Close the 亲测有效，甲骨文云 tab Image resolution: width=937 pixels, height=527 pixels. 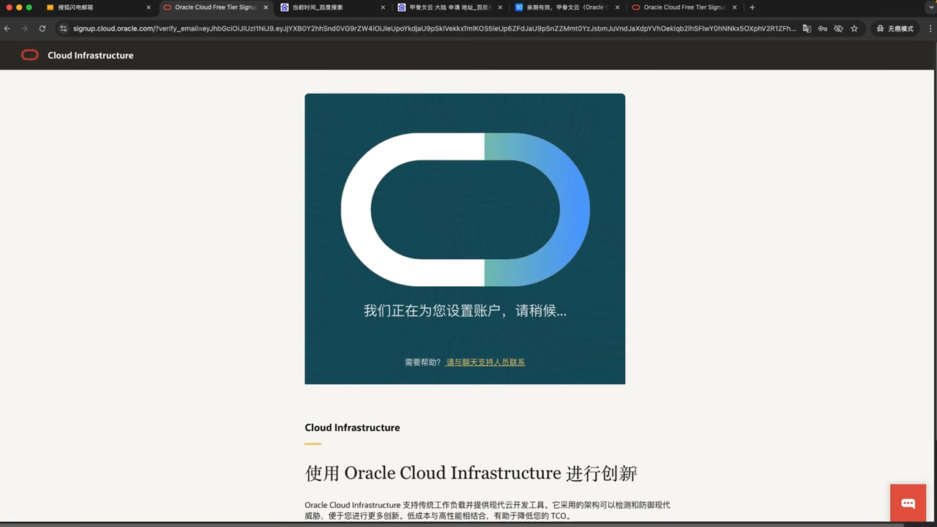[x=617, y=7]
